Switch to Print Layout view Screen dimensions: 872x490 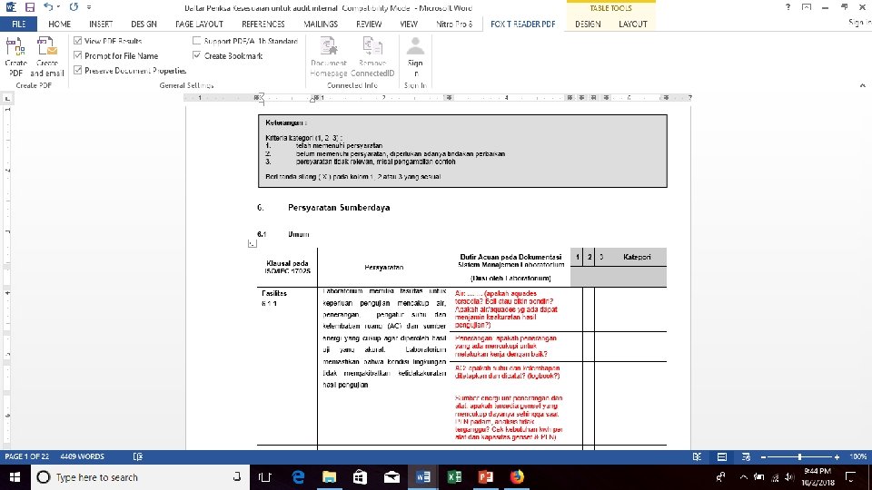click(722, 456)
